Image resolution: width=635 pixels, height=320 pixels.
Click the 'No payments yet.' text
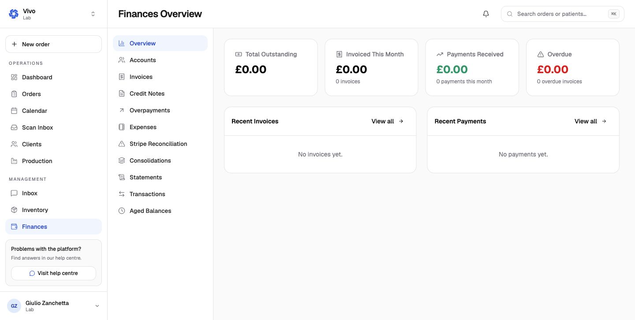[x=523, y=154]
